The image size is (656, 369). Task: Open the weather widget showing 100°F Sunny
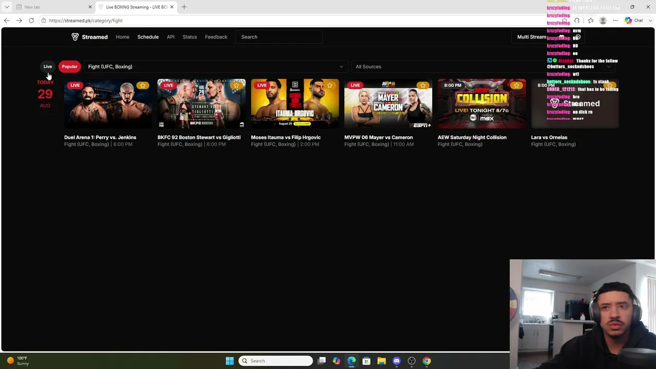click(x=17, y=361)
